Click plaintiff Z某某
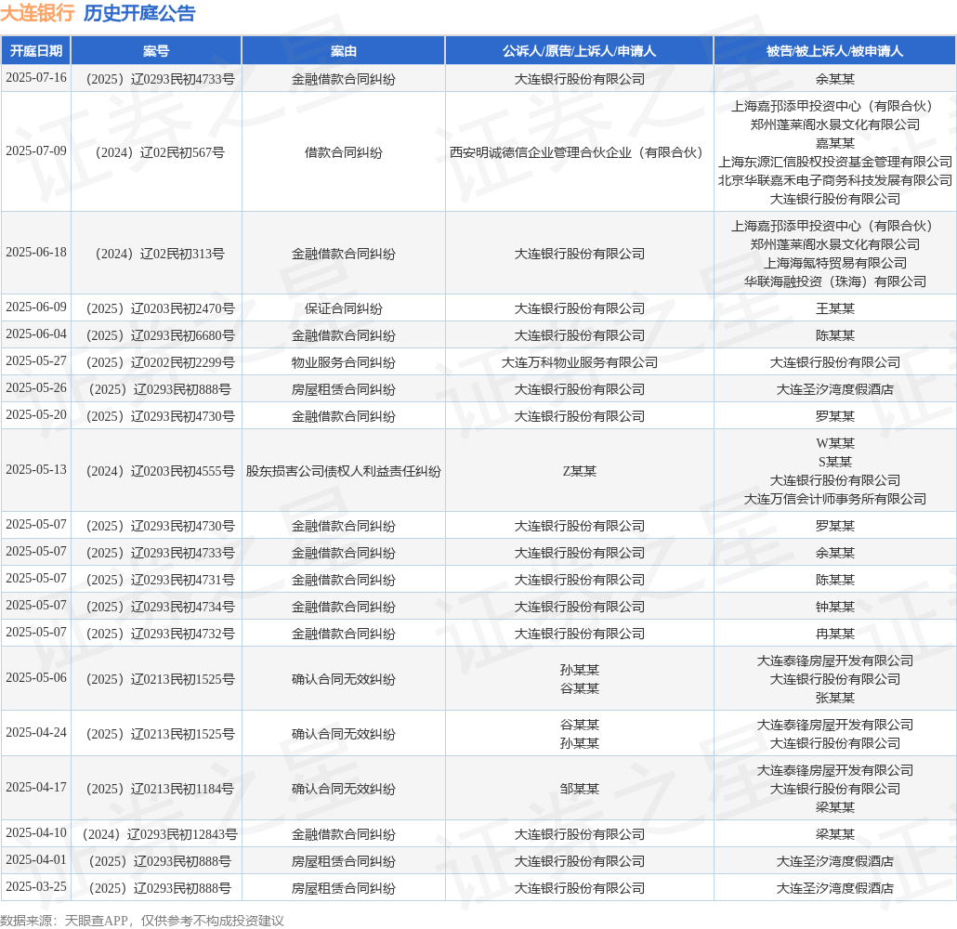 [x=579, y=471]
